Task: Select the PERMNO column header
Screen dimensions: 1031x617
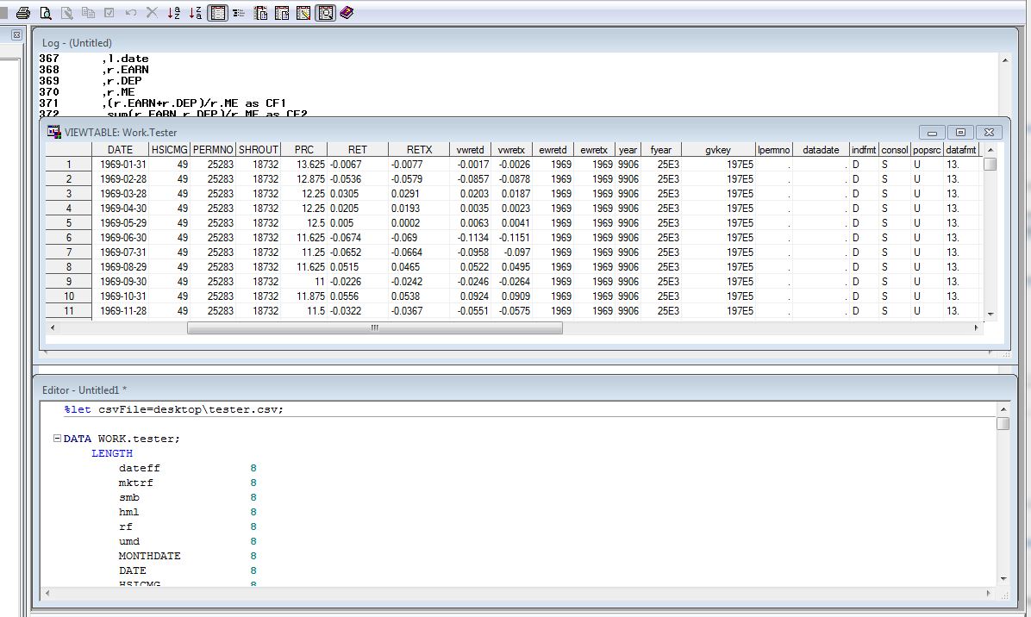Action: click(x=213, y=150)
